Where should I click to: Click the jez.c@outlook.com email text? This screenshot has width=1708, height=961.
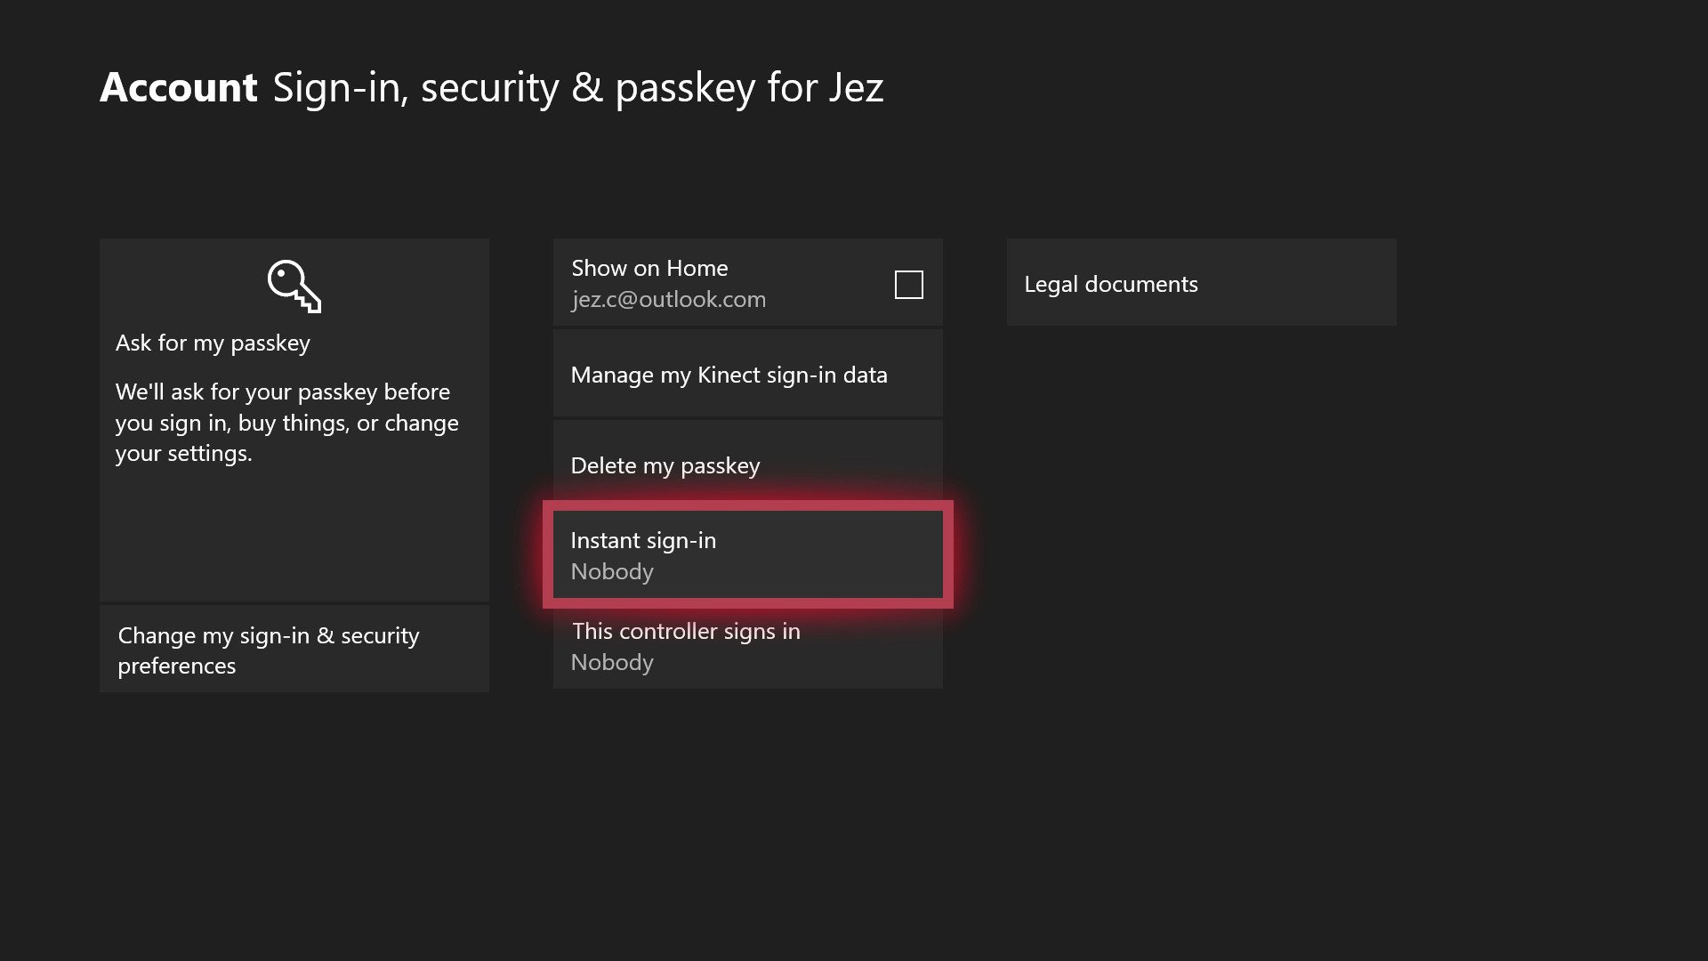(x=668, y=299)
